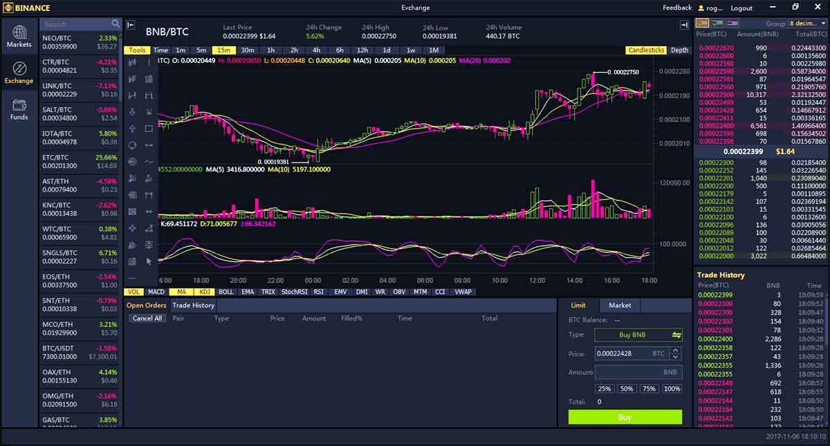
Task: Select the BTC/USDT market row
Action: [x=80, y=353]
